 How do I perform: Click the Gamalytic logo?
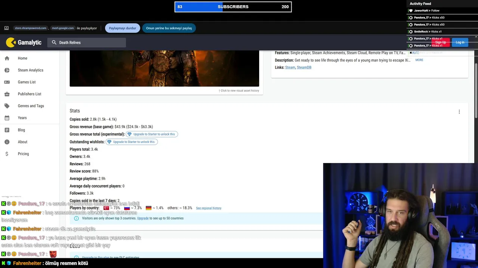coord(24,42)
